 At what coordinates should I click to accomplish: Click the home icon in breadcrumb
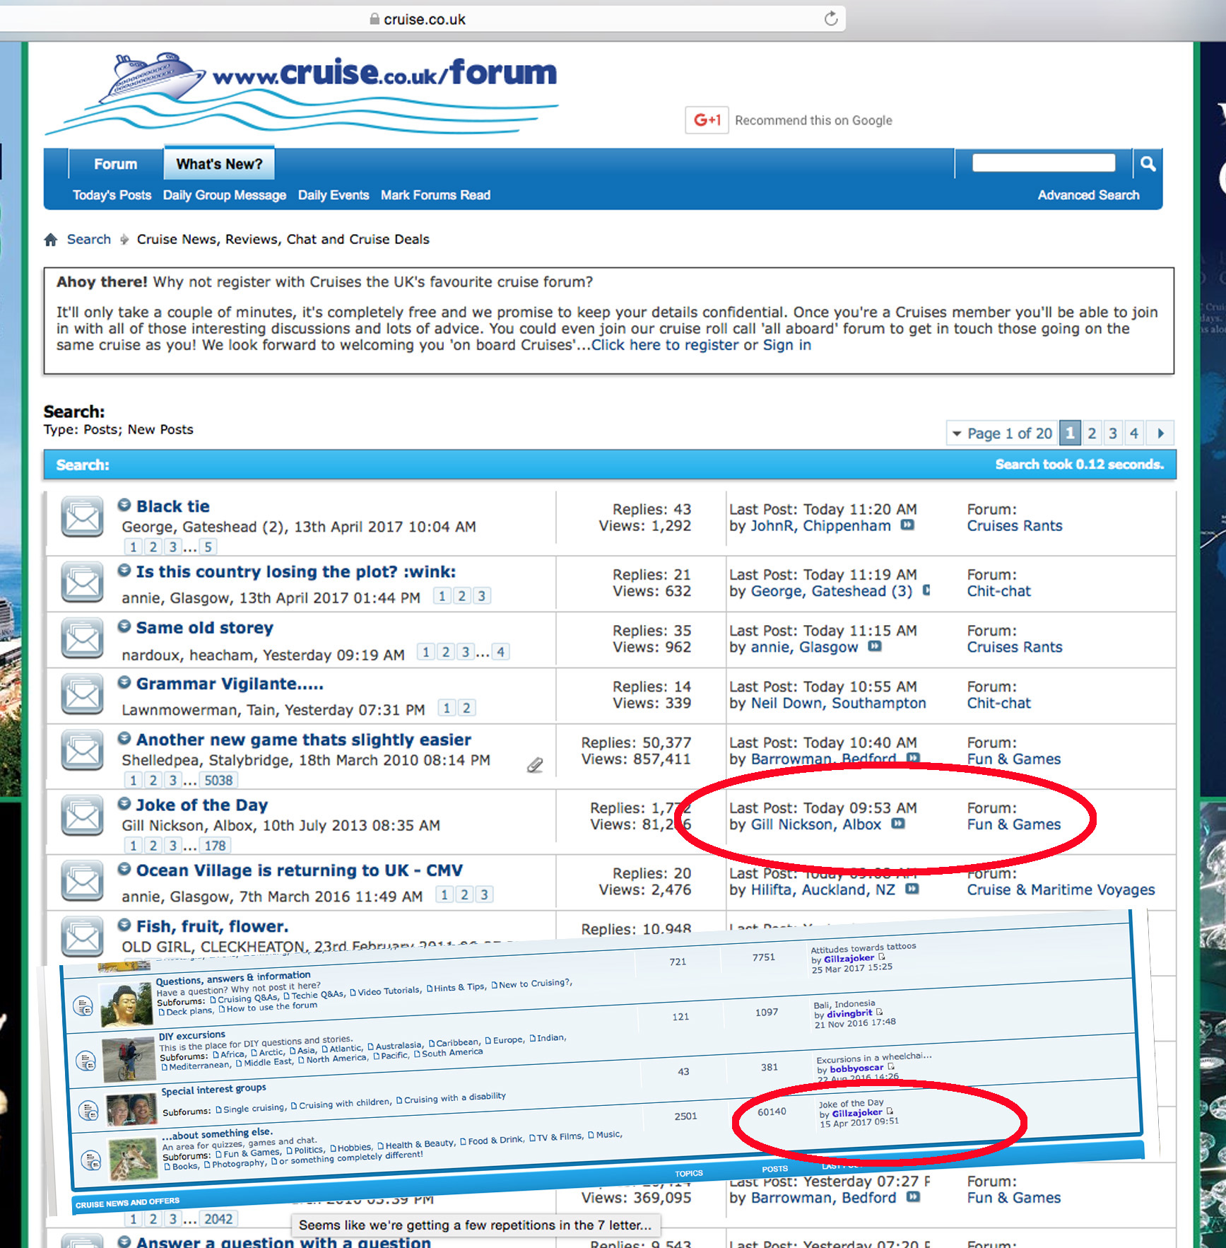click(50, 240)
